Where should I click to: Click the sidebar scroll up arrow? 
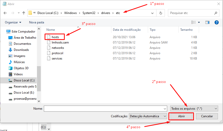tap(39, 29)
